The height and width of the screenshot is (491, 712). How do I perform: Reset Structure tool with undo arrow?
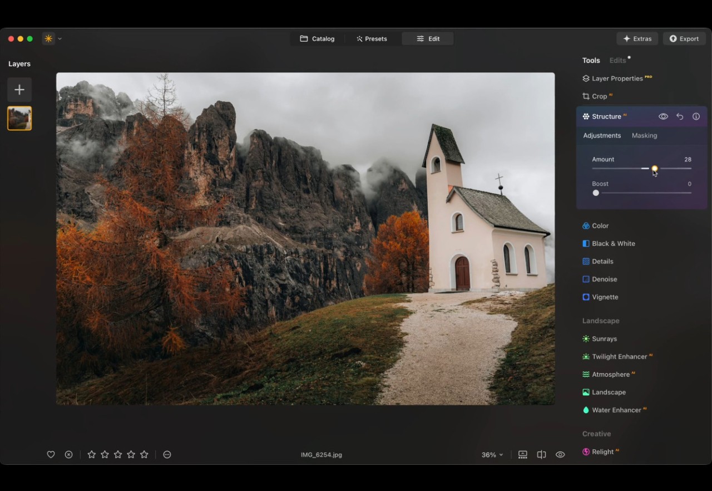pos(680,116)
